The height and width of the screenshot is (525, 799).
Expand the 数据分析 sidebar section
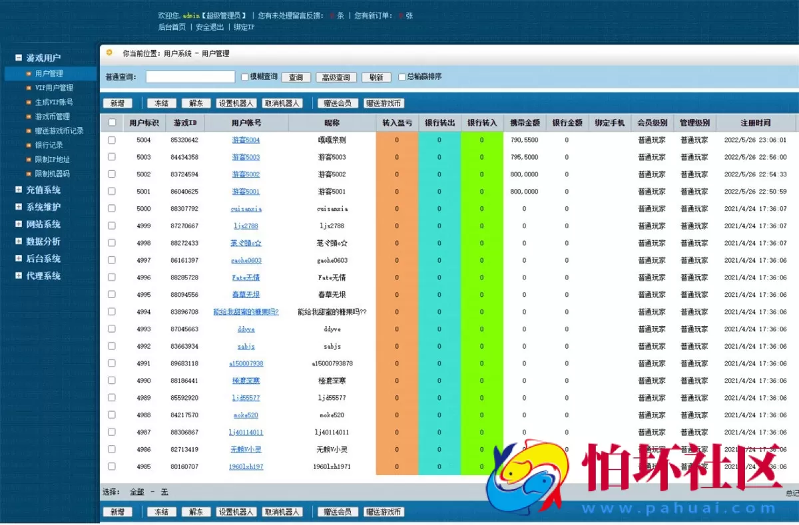(x=42, y=242)
